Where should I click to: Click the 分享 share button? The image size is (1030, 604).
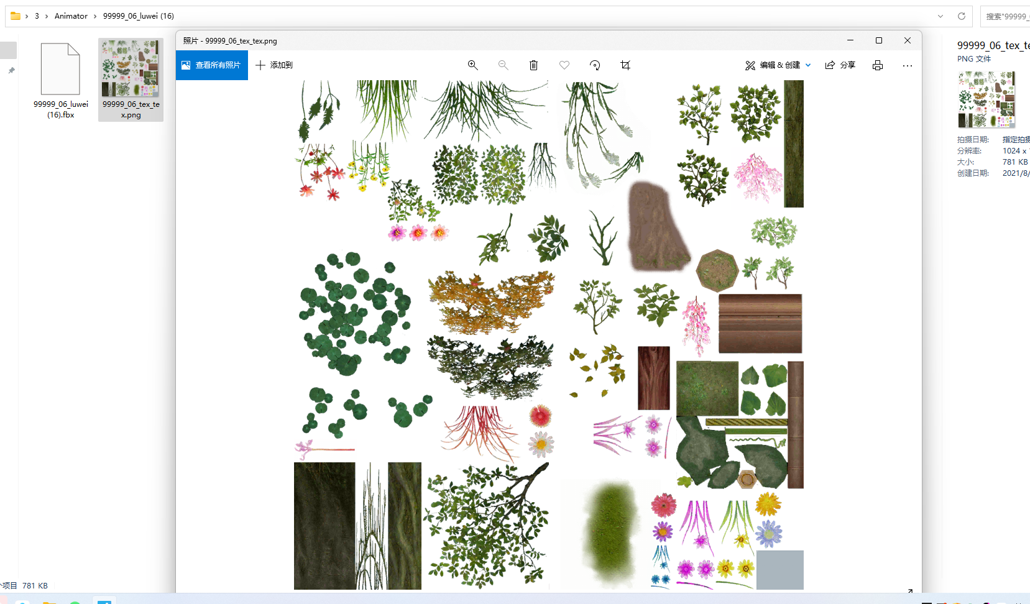[840, 65]
